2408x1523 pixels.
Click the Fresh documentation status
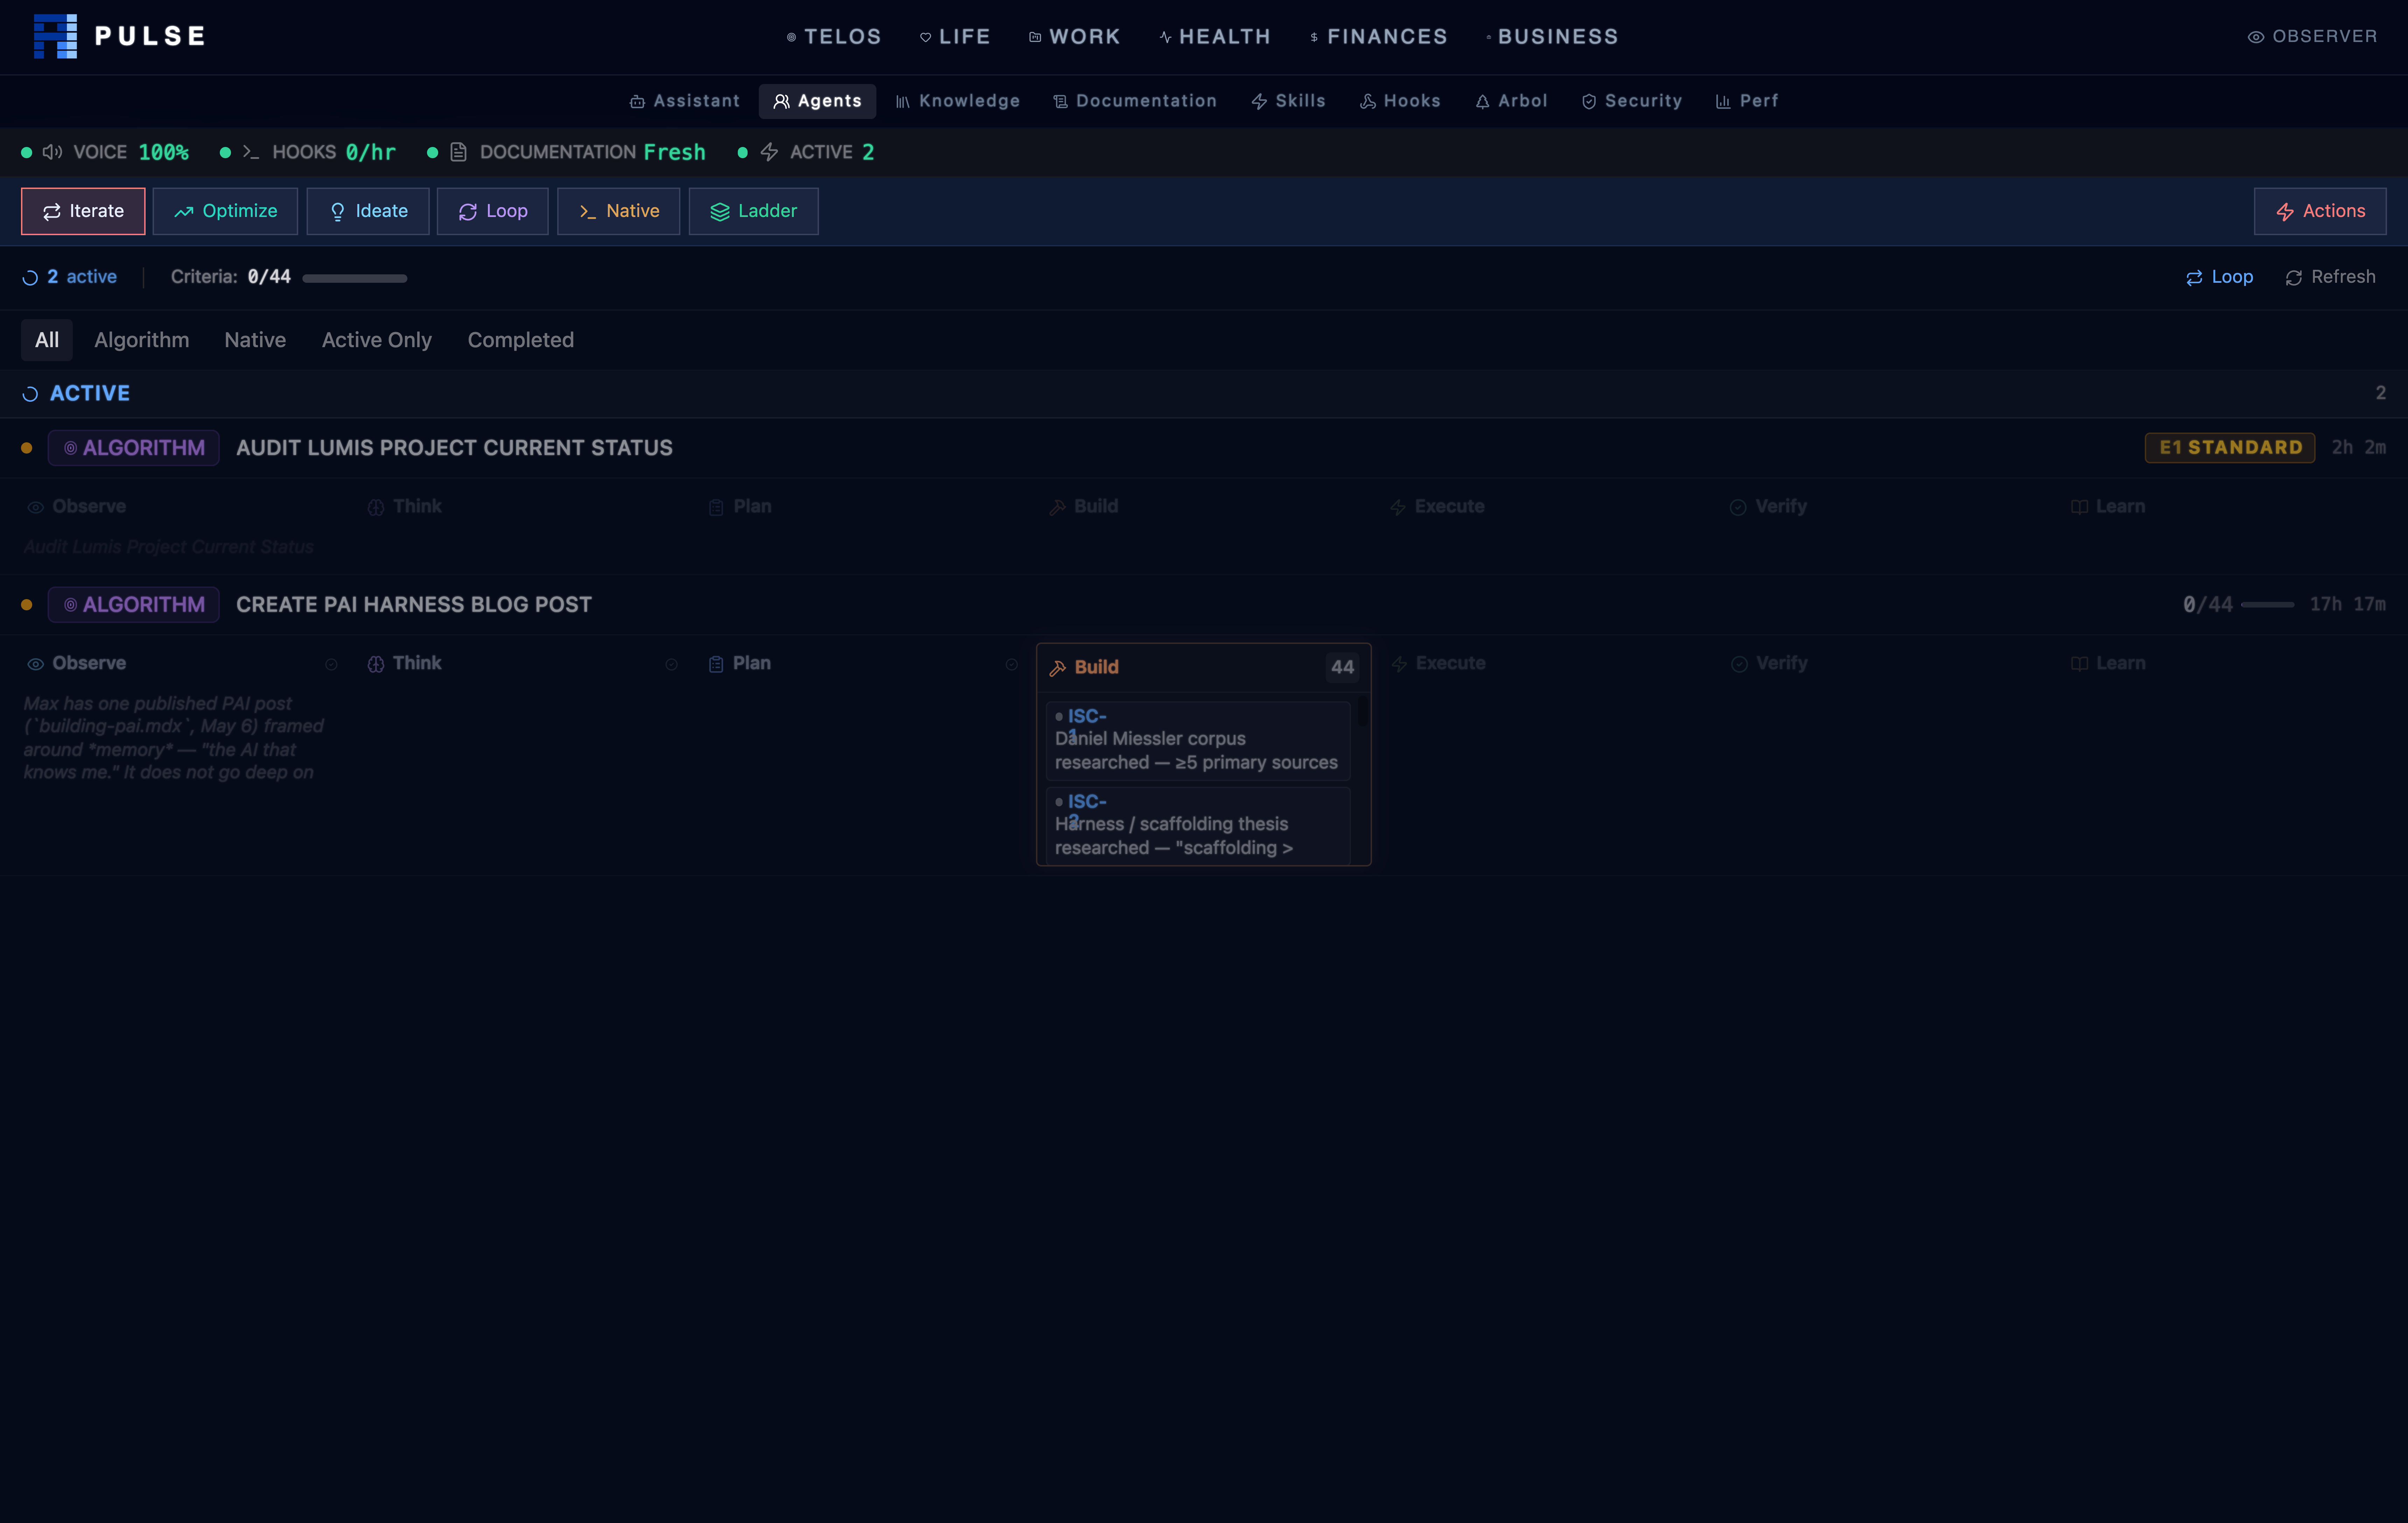[675, 152]
